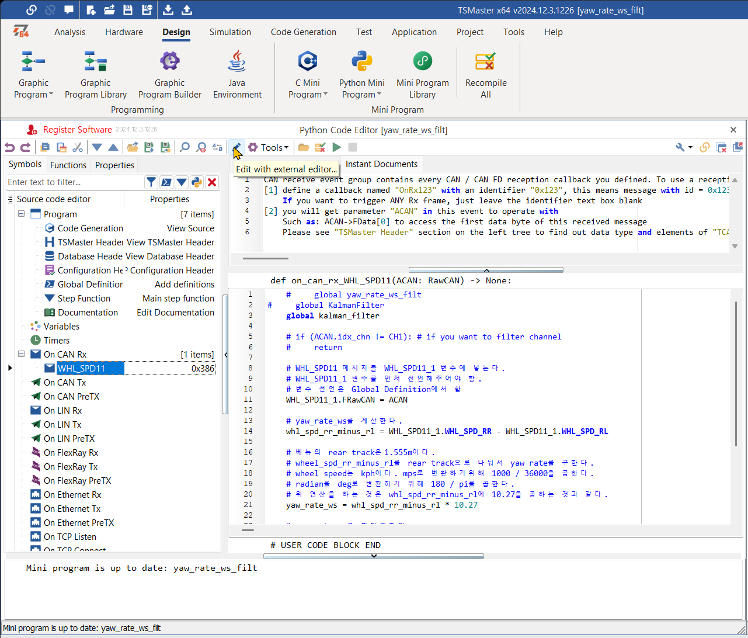Open the Hardware ribbon tab
This screenshot has height=638, width=748.
pos(124,32)
